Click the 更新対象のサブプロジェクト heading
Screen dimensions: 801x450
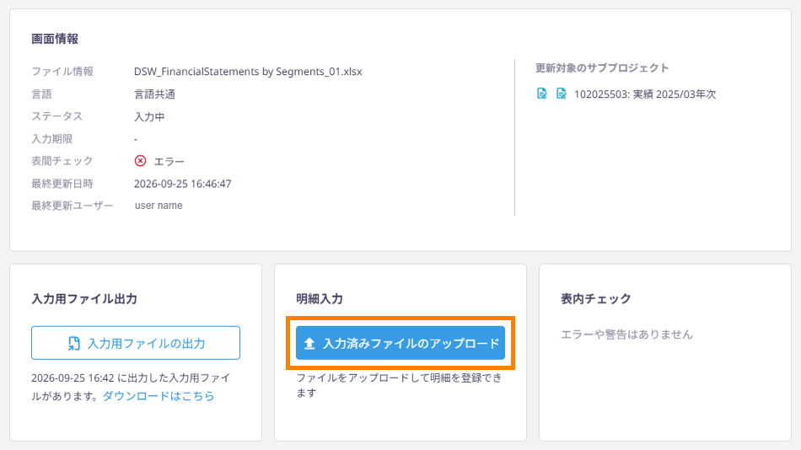tap(602, 68)
